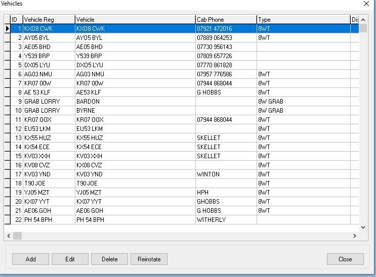376x277 pixels.
Task: Select Vehicle Reg cell EU53 LKM
Action: click(x=49, y=129)
